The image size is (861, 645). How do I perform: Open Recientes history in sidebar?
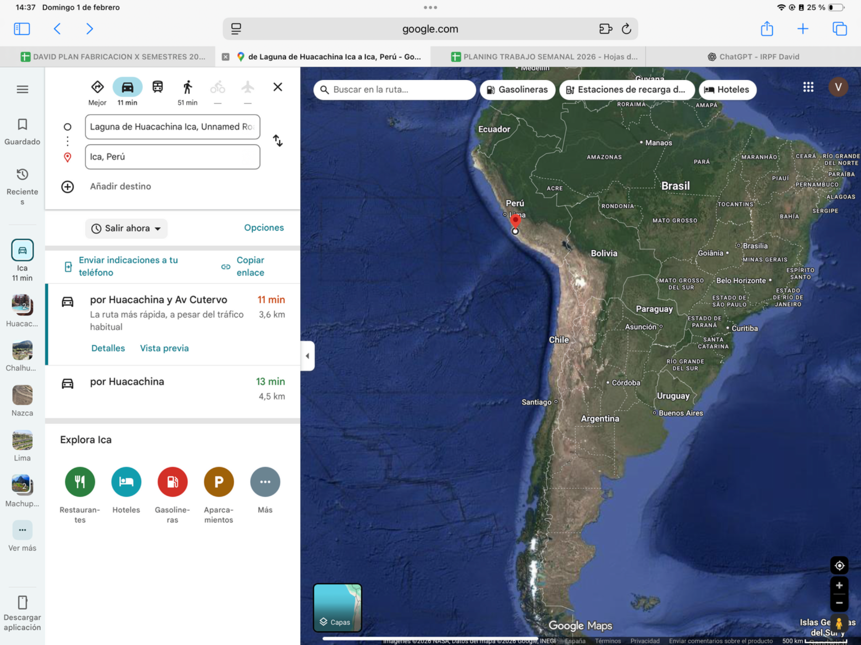pos(22,186)
